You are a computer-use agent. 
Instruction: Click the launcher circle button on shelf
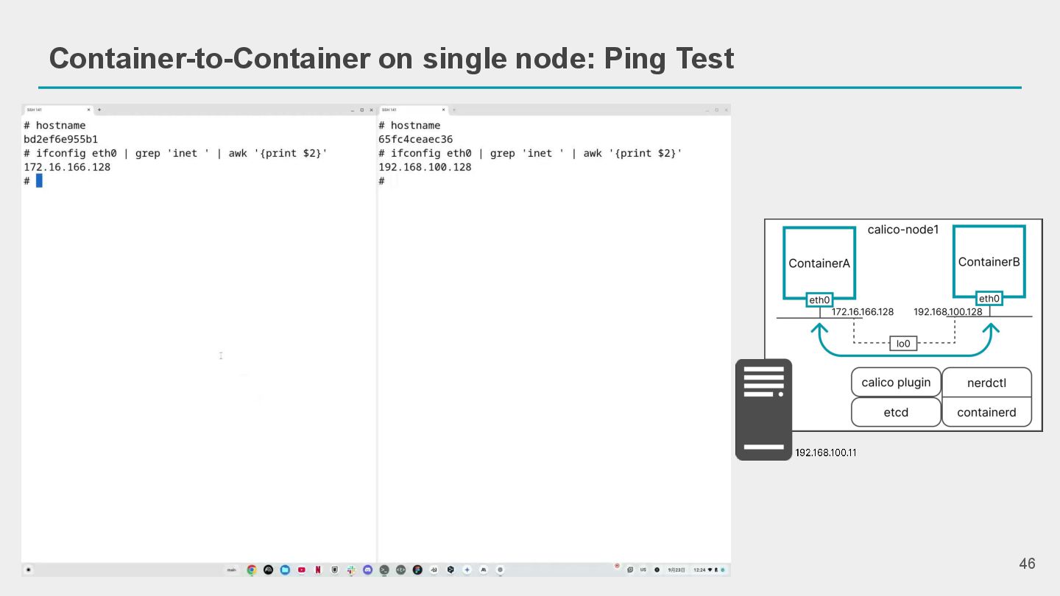[29, 570]
